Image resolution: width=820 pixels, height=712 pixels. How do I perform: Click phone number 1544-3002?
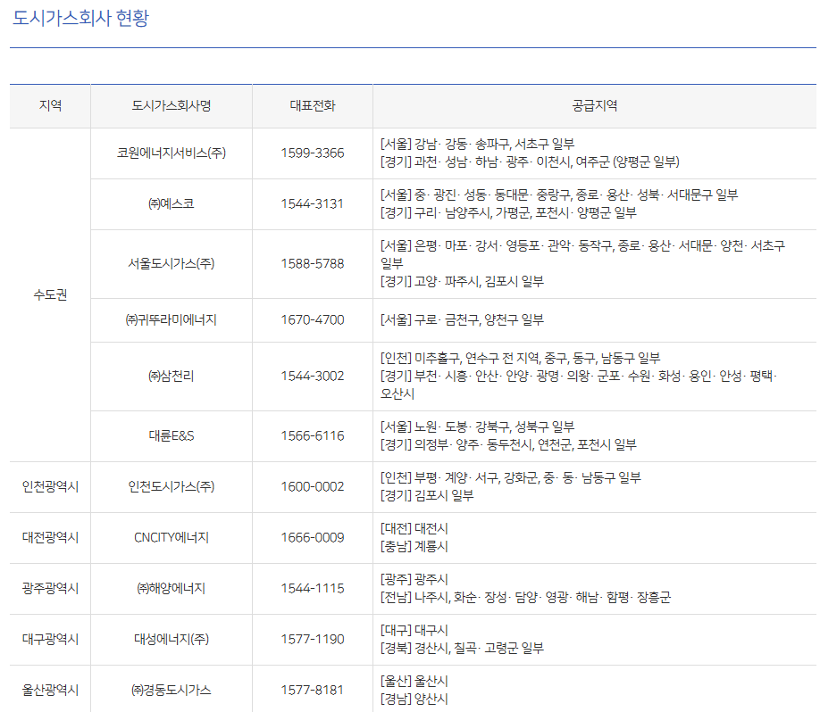[x=313, y=377]
